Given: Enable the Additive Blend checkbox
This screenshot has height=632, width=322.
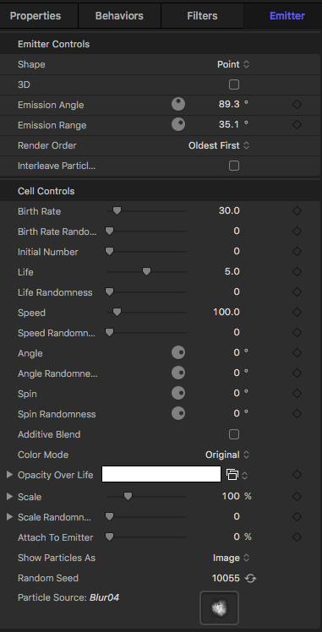Looking at the screenshot, I should [234, 434].
